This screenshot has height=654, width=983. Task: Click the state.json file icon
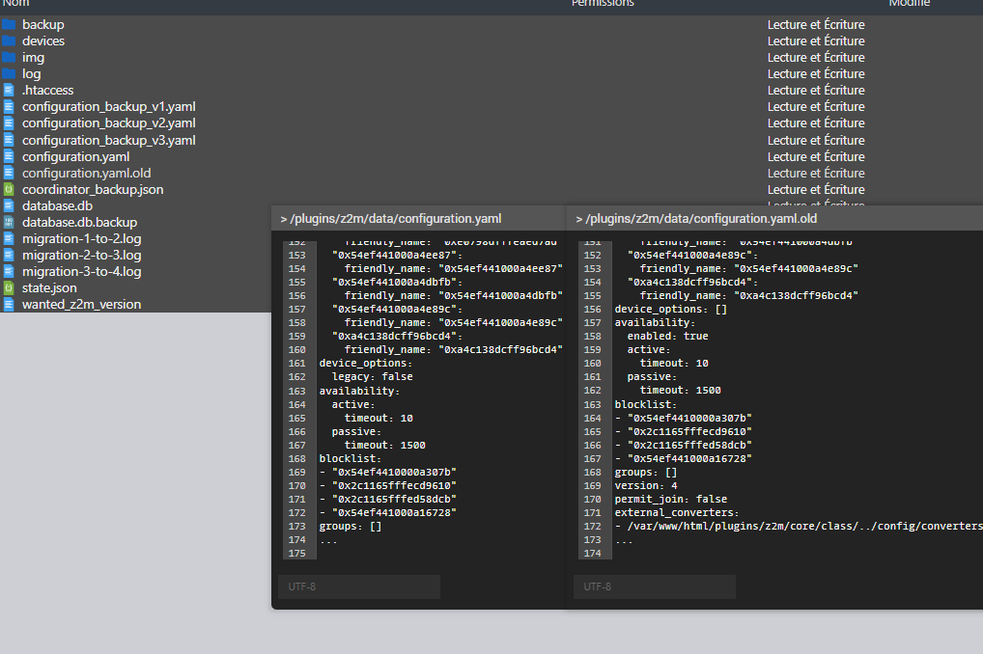[9, 287]
